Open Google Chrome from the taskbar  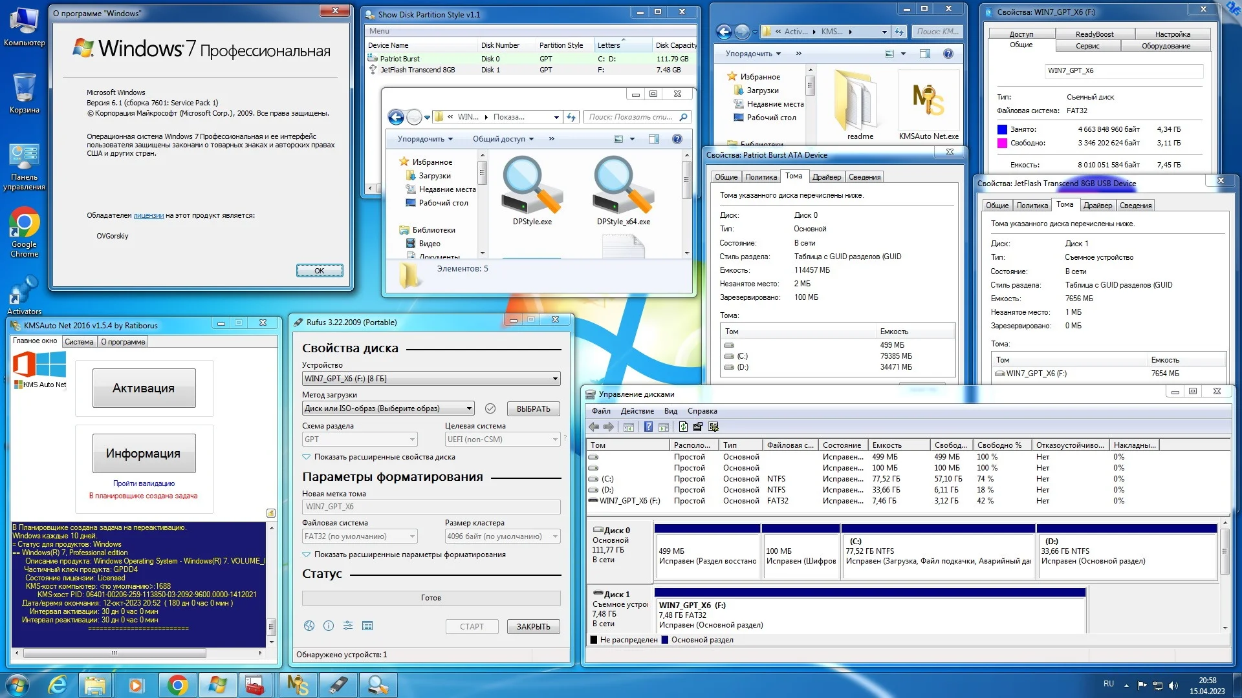coord(177,685)
